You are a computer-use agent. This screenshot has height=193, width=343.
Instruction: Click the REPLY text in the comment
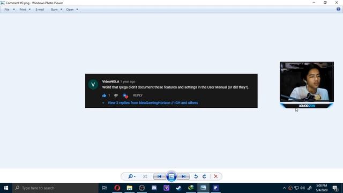point(138,95)
